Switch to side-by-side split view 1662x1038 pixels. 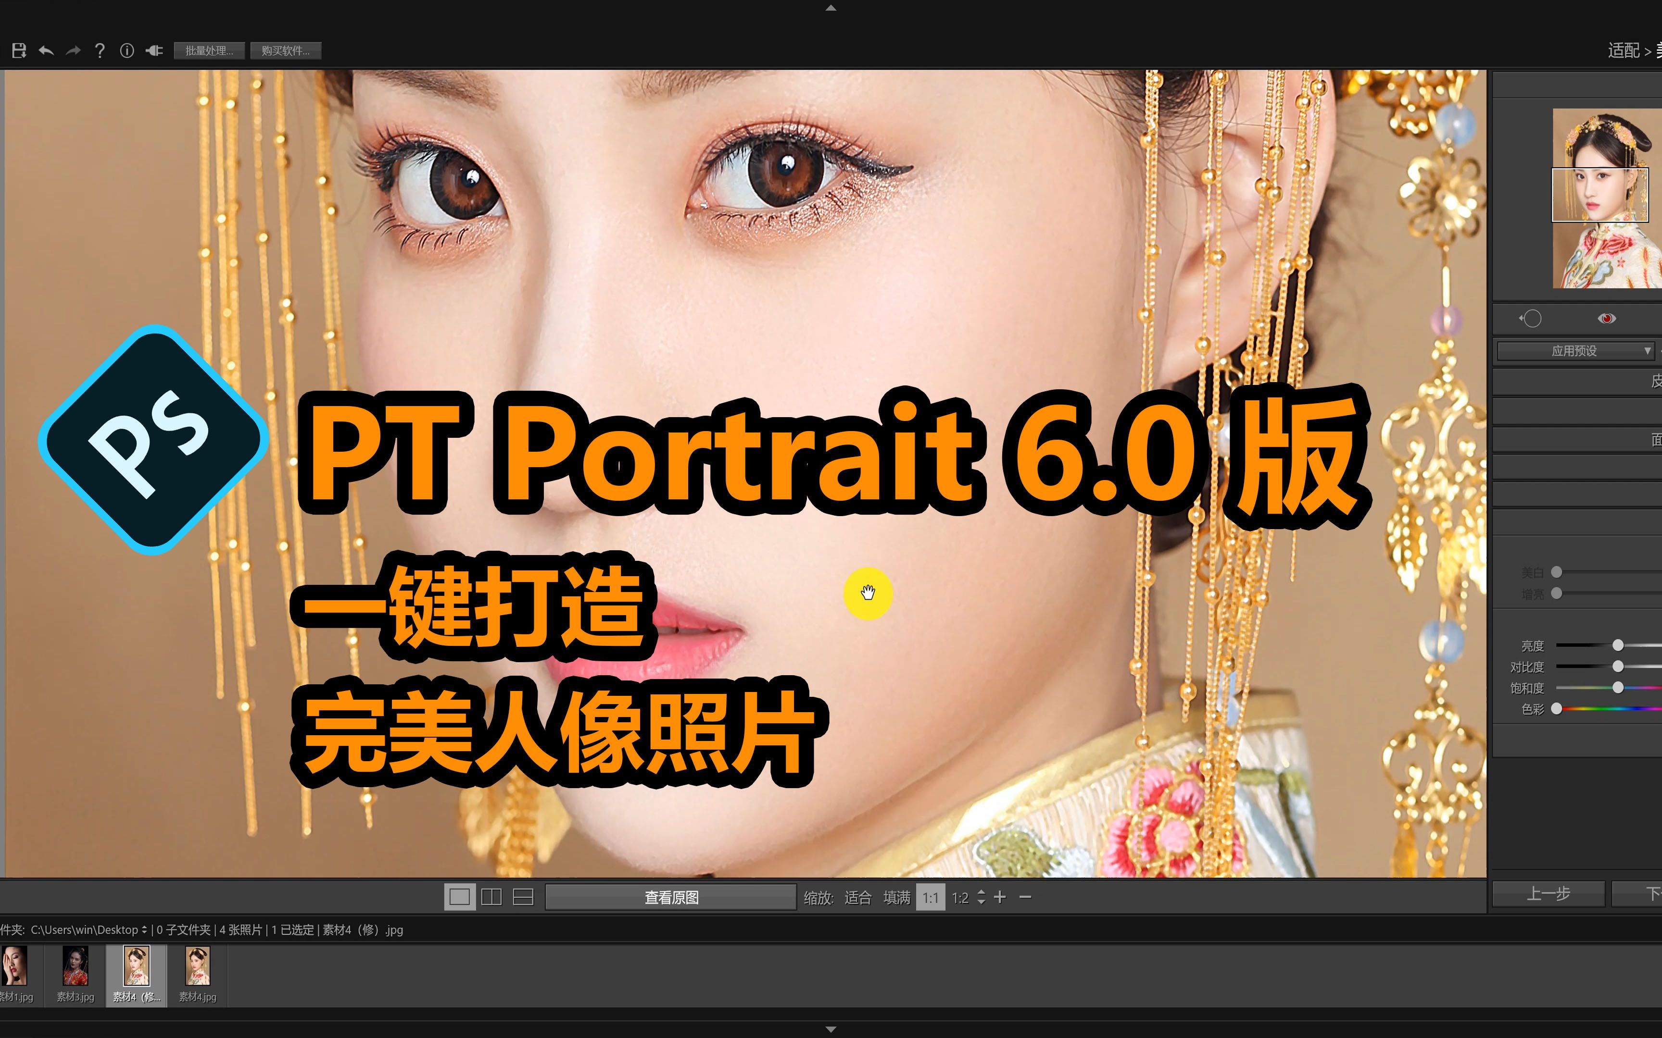pyautogui.click(x=492, y=897)
